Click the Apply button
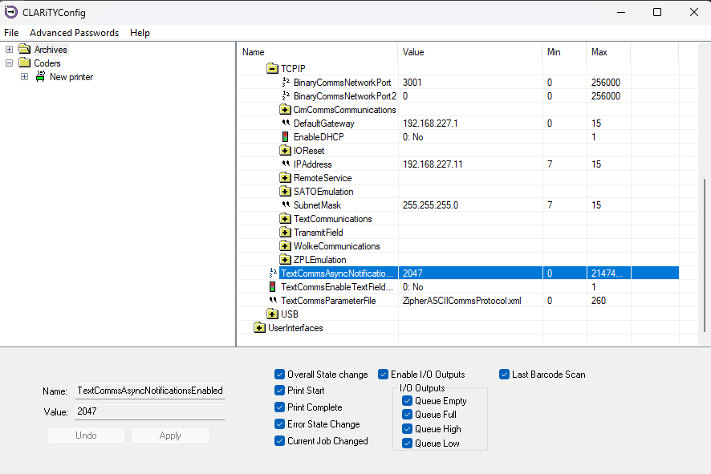This screenshot has height=474, width=711. 170,436
